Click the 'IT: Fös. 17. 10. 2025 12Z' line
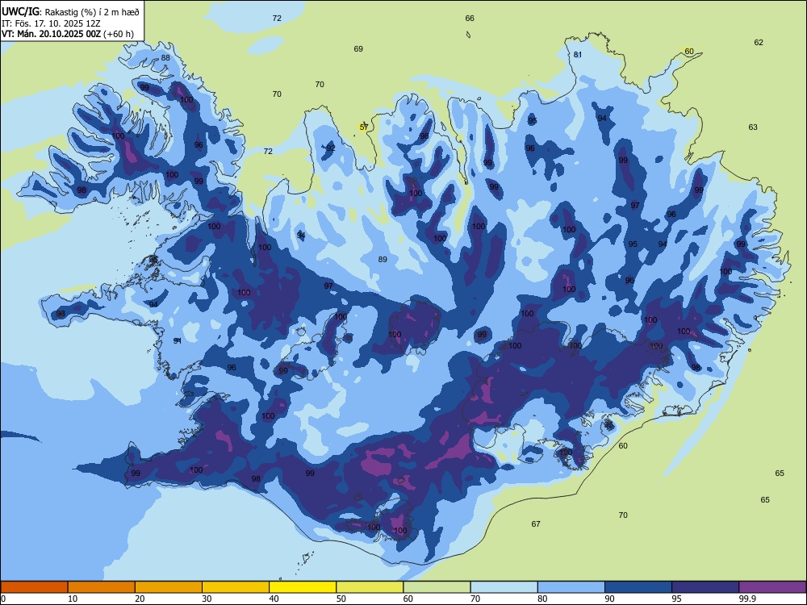This screenshot has height=605, width=807. click(x=50, y=23)
